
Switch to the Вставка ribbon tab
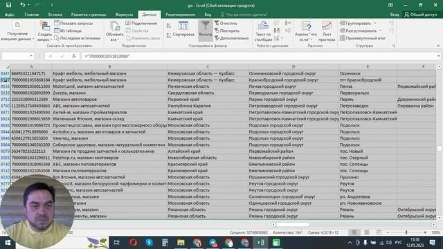click(x=55, y=15)
